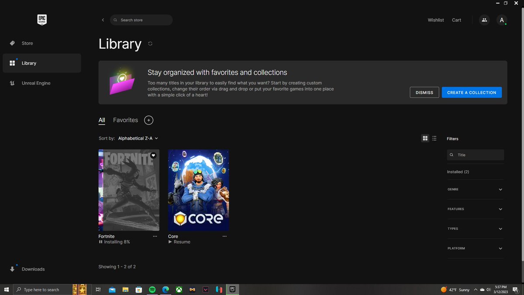Refresh the library with refresh icon

pyautogui.click(x=150, y=44)
